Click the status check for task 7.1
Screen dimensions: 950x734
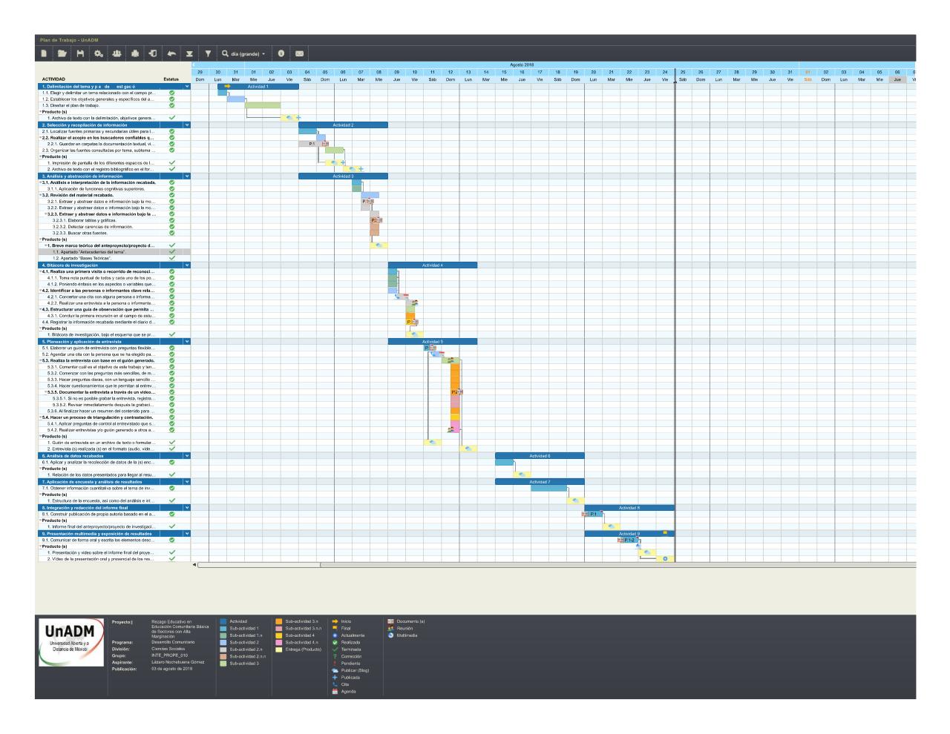coord(171,488)
